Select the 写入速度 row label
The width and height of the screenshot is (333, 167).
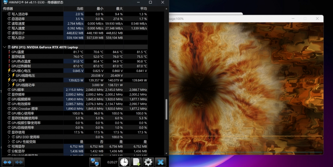coord(18,28)
